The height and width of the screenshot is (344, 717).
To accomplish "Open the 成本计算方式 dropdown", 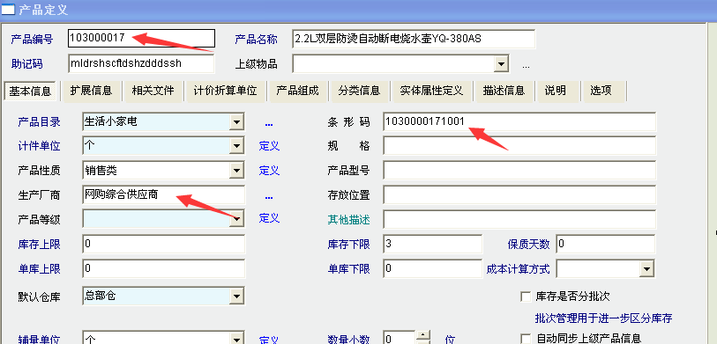I will pyautogui.click(x=646, y=268).
